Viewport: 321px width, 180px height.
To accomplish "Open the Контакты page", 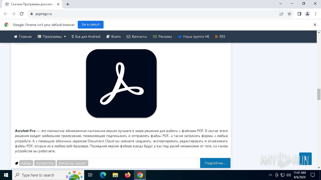I will [137, 36].
